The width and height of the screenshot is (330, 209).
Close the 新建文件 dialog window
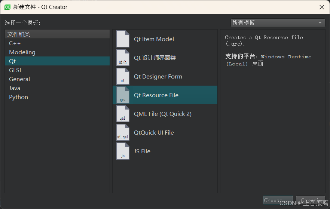click(x=322, y=7)
